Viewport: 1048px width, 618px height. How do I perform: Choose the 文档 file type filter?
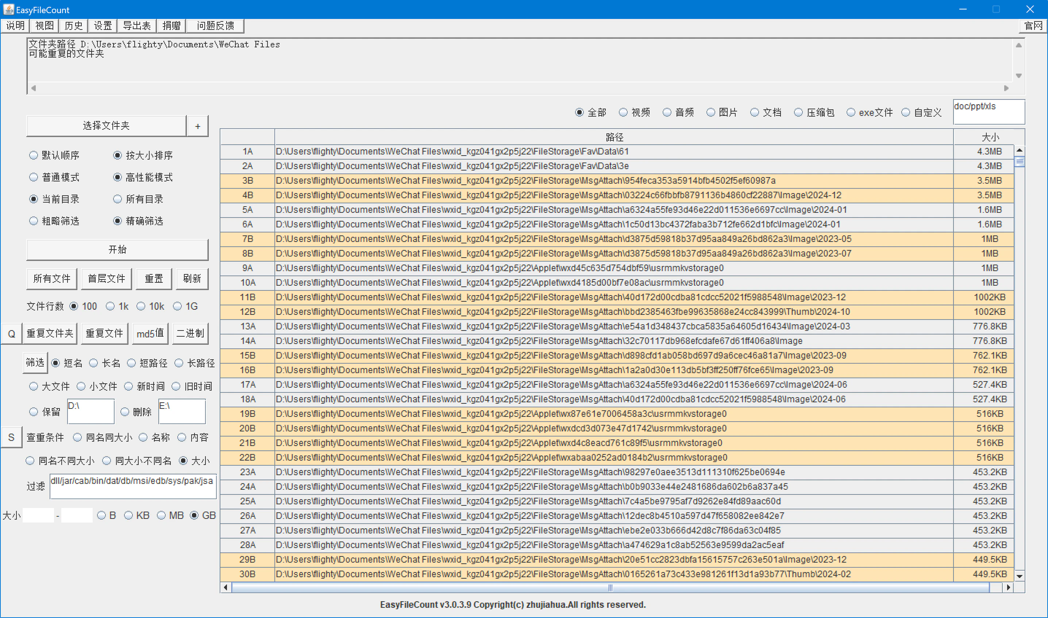[x=766, y=113]
